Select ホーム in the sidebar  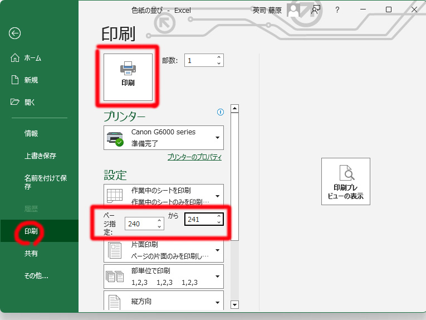[32, 58]
